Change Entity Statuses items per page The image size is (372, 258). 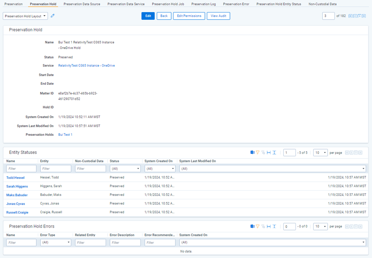(320, 152)
